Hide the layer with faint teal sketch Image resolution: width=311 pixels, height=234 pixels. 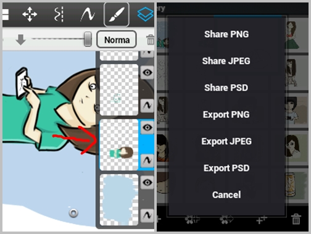tap(147, 72)
